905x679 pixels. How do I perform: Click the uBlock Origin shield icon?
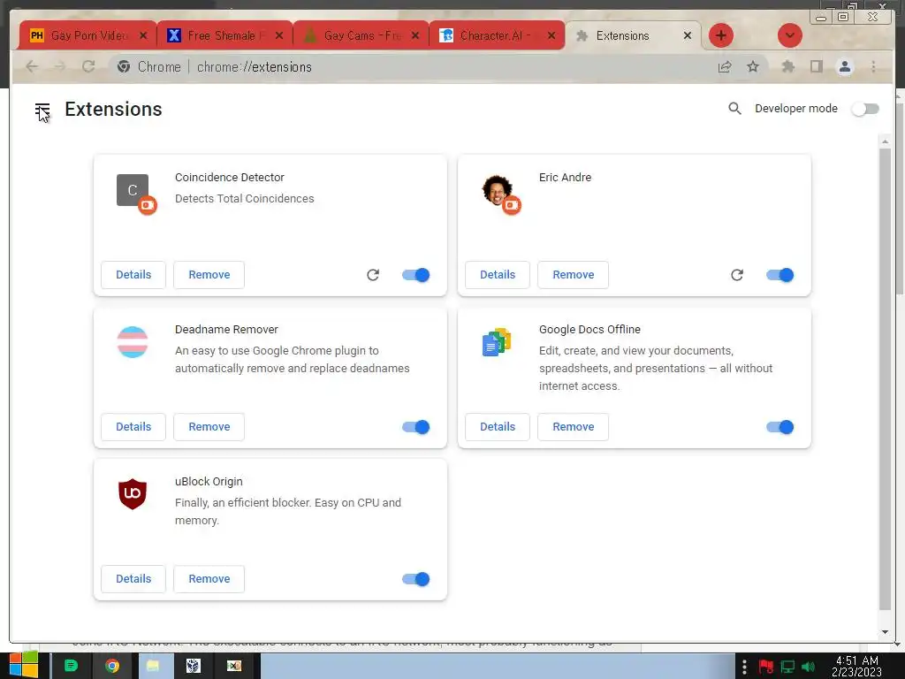point(133,493)
